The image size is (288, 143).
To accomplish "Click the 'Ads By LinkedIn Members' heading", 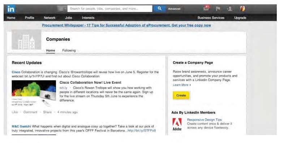I will click(193, 113).
